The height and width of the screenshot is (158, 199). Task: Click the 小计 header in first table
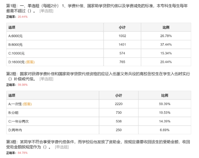(122, 27)
